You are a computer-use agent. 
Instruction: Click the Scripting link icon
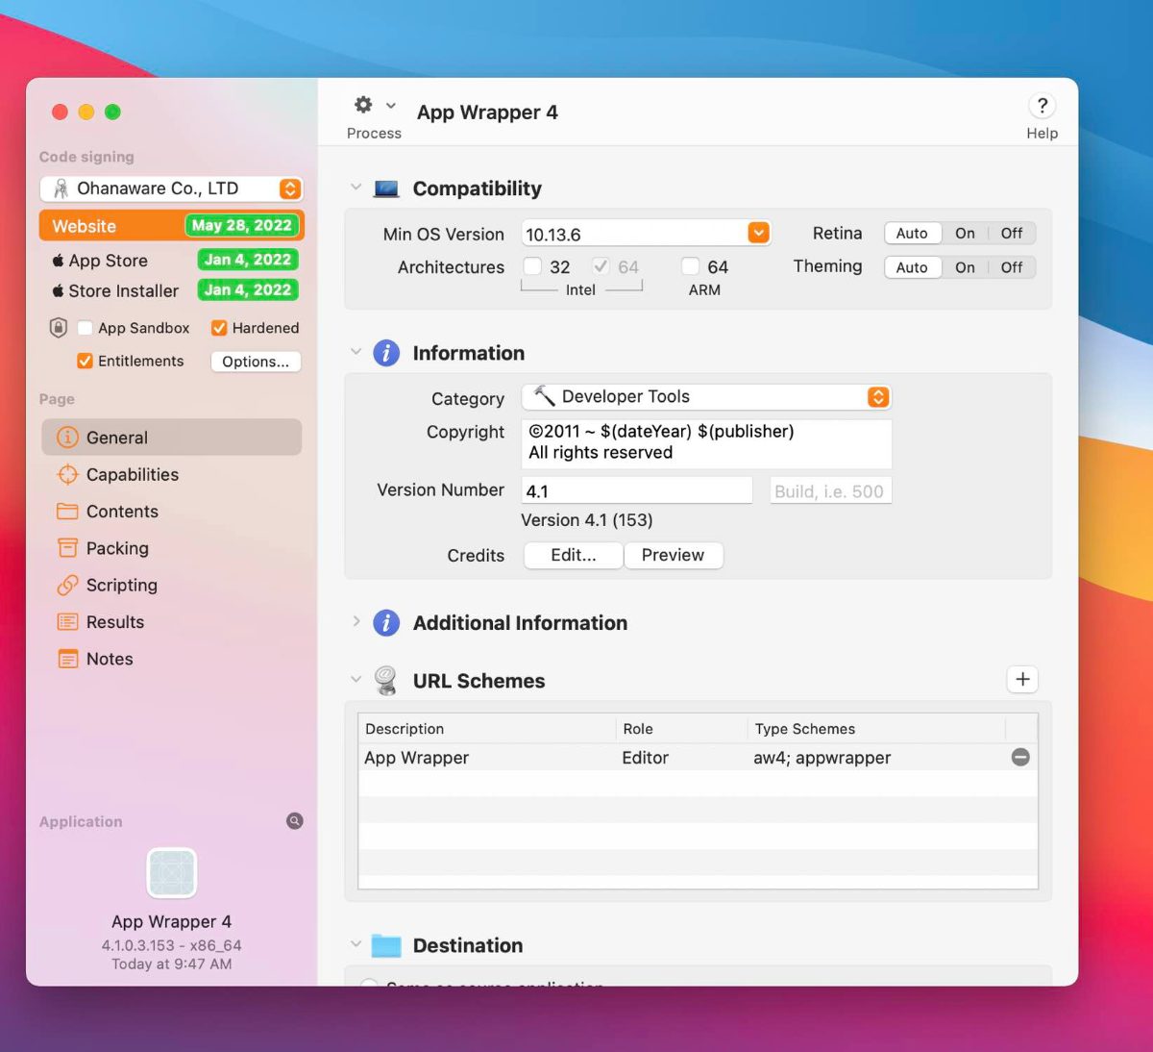click(x=67, y=585)
